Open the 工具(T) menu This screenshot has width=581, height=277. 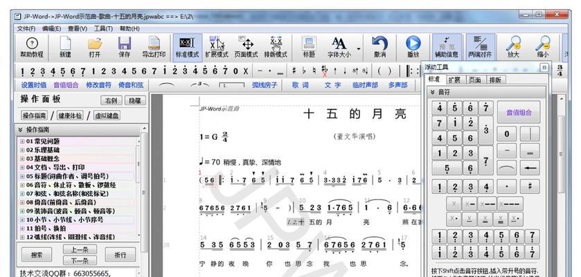103,28
